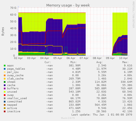
Task: Click the slab_cache legend color swatch
Action: (x=5, y=79)
